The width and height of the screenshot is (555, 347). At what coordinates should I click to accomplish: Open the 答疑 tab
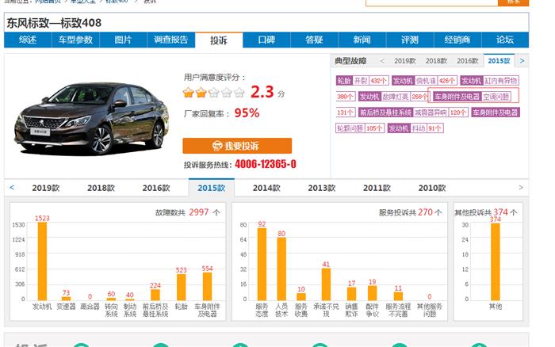[x=314, y=40]
